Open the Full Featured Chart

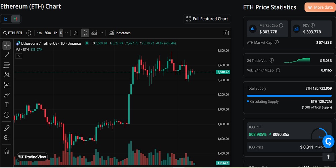pos(207,19)
